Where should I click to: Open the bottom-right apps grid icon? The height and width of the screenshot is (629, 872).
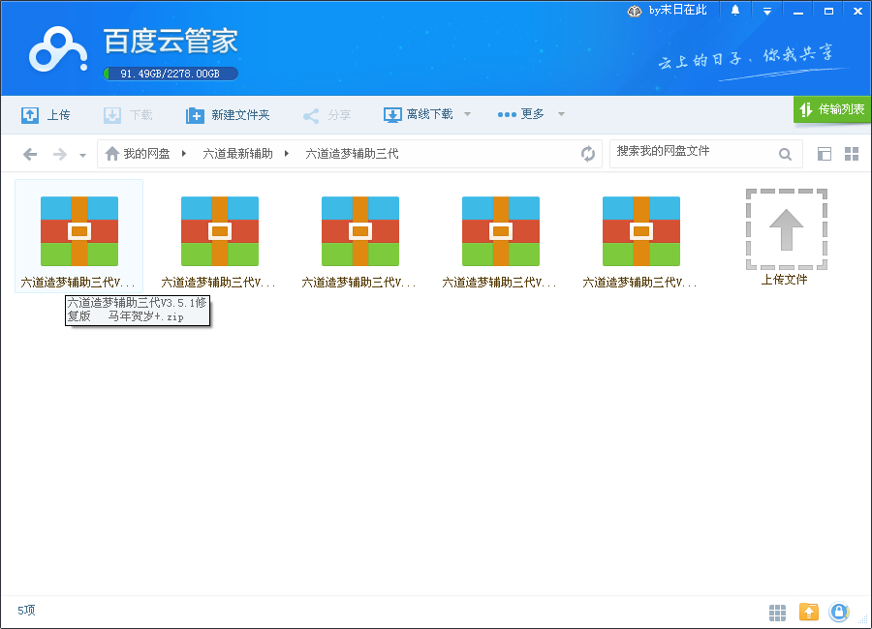coord(777,613)
